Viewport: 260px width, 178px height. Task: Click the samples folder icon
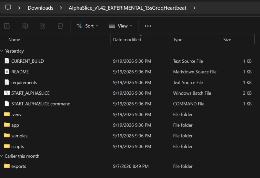pos(7,135)
